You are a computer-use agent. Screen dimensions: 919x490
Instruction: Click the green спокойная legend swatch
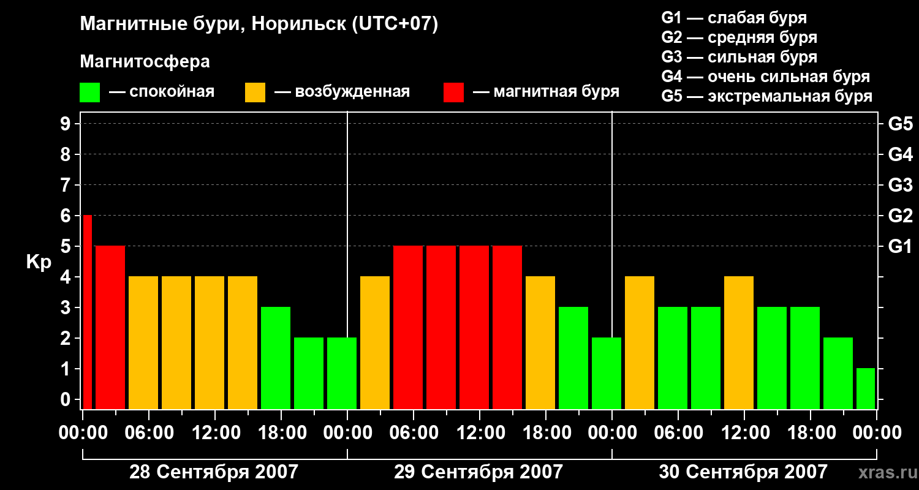pyautogui.click(x=89, y=92)
